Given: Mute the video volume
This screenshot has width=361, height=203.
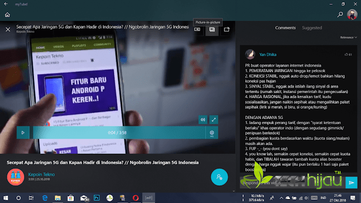Looking at the screenshot, I should click(x=203, y=120).
